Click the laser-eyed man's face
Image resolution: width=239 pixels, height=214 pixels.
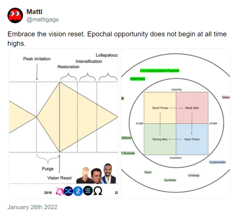(85, 173)
